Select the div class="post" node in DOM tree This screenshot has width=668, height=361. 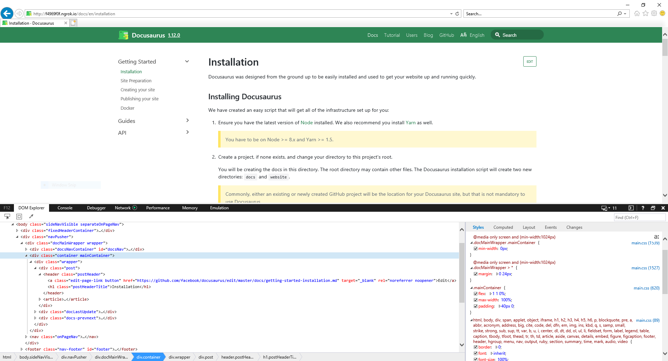pyautogui.click(x=59, y=268)
